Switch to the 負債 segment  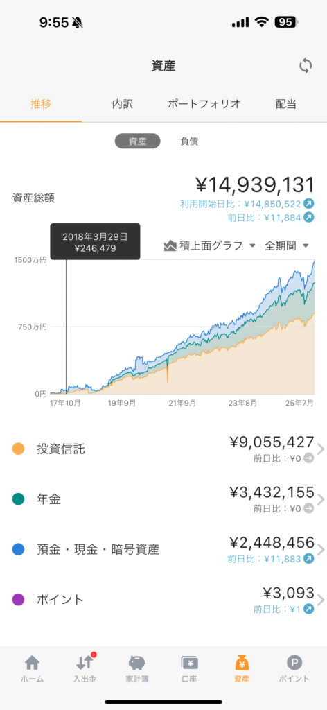coord(190,141)
